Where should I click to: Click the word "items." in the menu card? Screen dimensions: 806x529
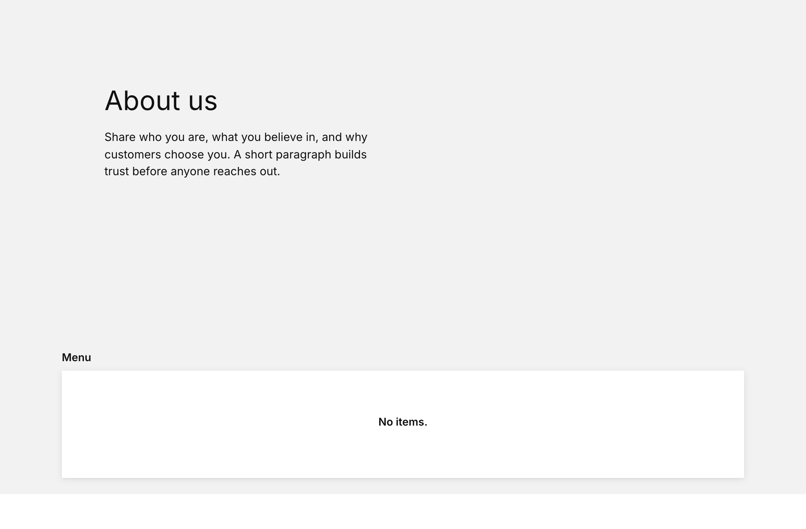pyautogui.click(x=411, y=422)
